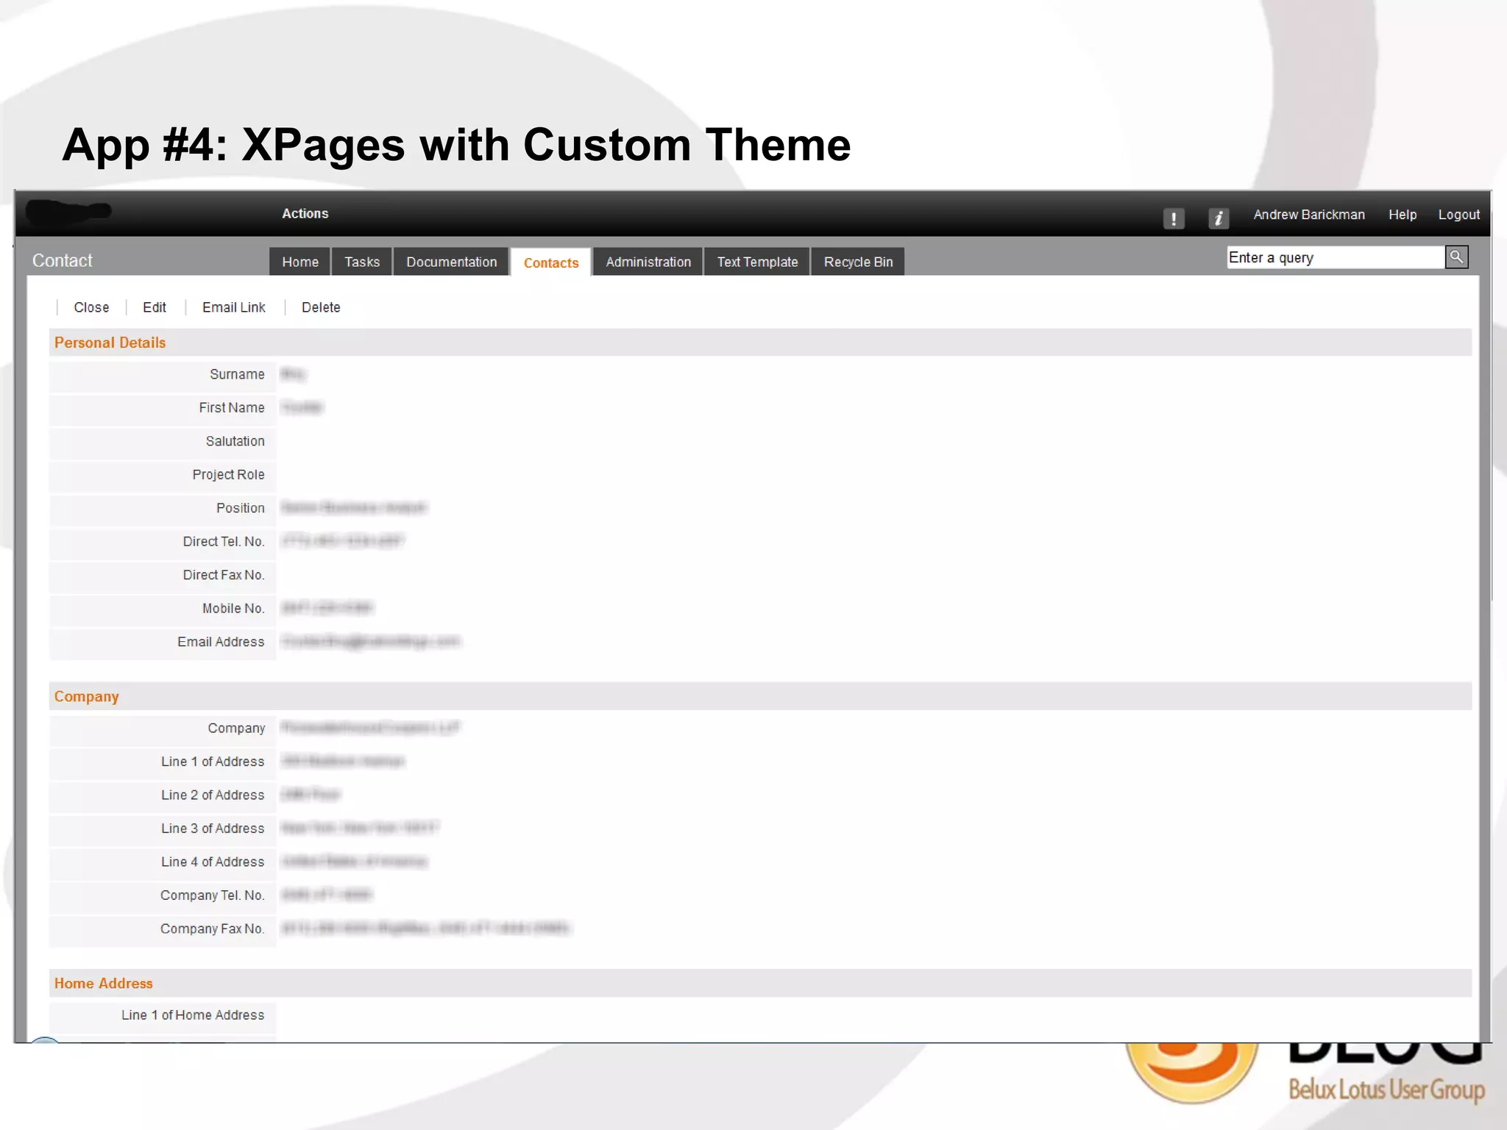Open the Help link
Screen dimensions: 1507x1130
(x=1403, y=215)
